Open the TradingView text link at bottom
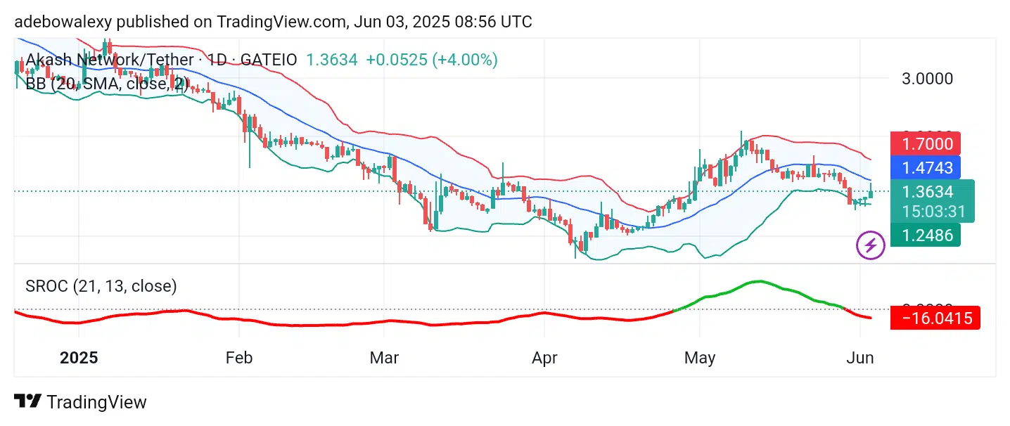This screenshot has width=1010, height=426. tap(96, 402)
